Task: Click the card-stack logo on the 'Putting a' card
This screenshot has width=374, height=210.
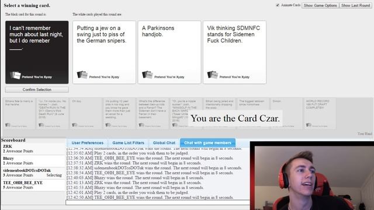Action: coord(82,75)
